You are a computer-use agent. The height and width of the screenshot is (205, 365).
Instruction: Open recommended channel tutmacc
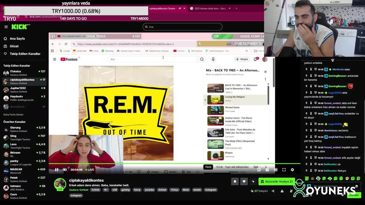click(24, 188)
